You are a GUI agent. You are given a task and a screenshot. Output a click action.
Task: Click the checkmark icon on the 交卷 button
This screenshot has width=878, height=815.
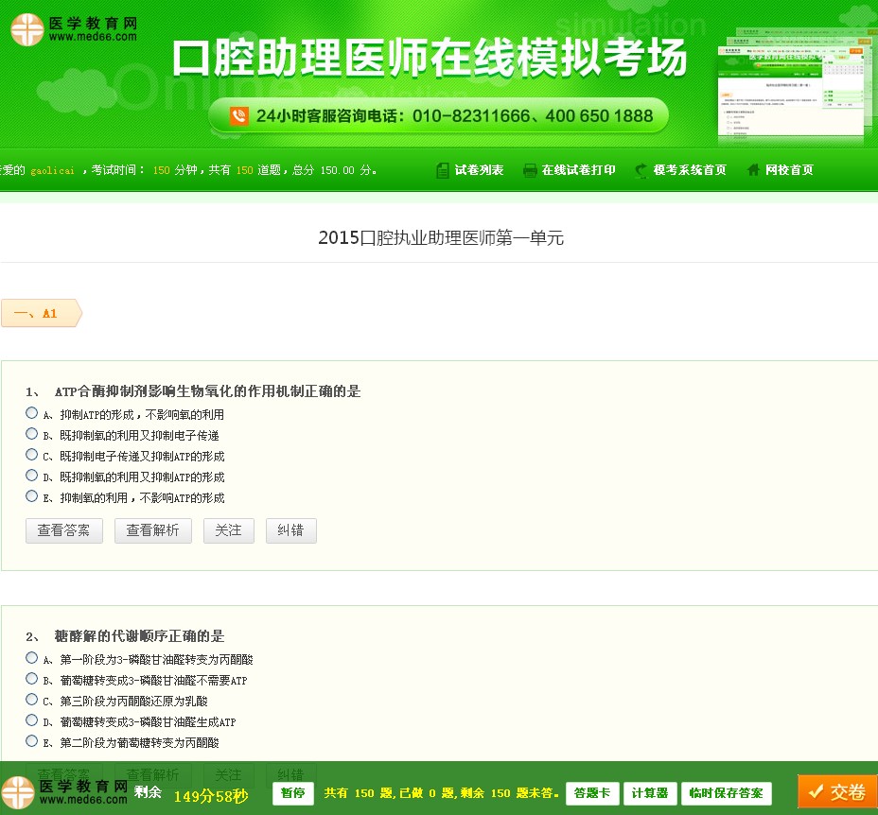816,791
